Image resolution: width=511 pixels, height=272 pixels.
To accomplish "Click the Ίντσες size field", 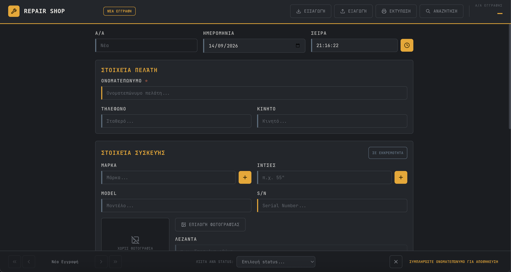I will [324, 178].
